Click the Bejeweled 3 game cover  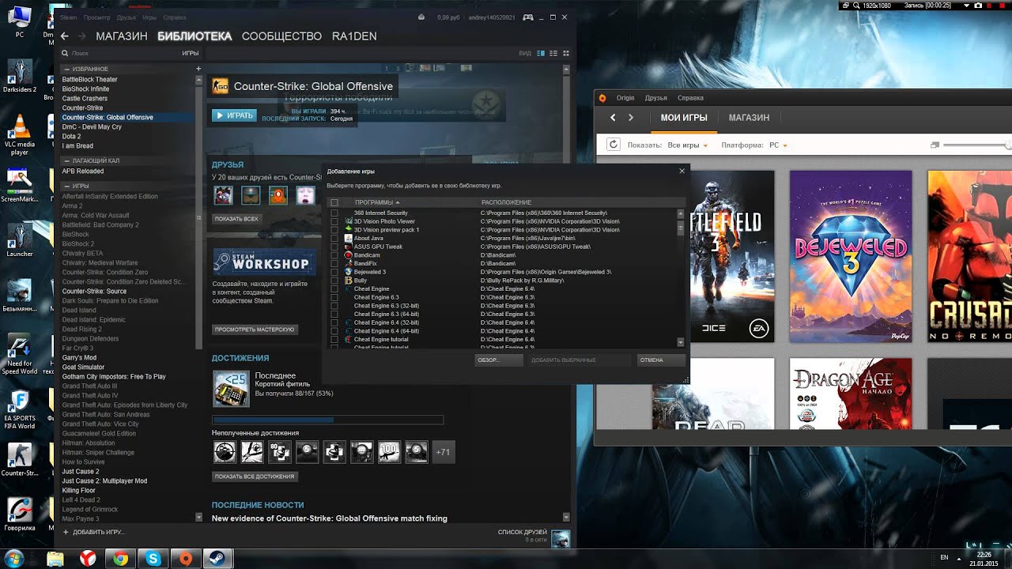851,256
